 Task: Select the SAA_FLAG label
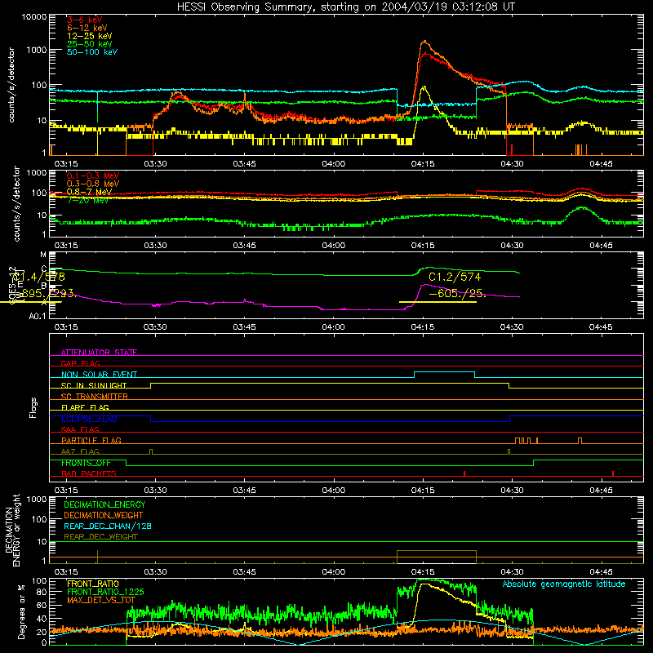[x=80, y=429]
